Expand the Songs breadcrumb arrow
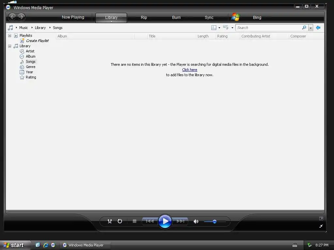The image size is (334, 250). pos(50,28)
